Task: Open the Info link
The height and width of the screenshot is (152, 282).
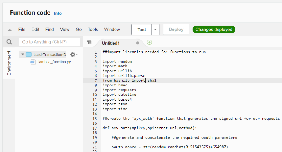Action: click(x=58, y=13)
